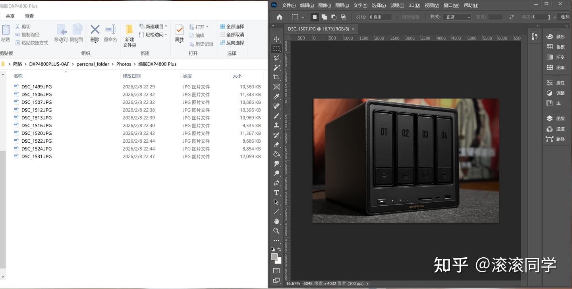Open the 滤镜(T) menu

[x=397, y=5]
